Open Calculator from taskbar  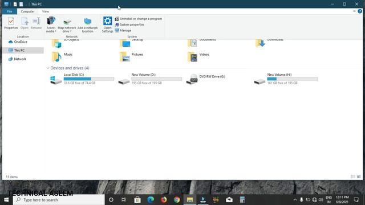(242, 200)
